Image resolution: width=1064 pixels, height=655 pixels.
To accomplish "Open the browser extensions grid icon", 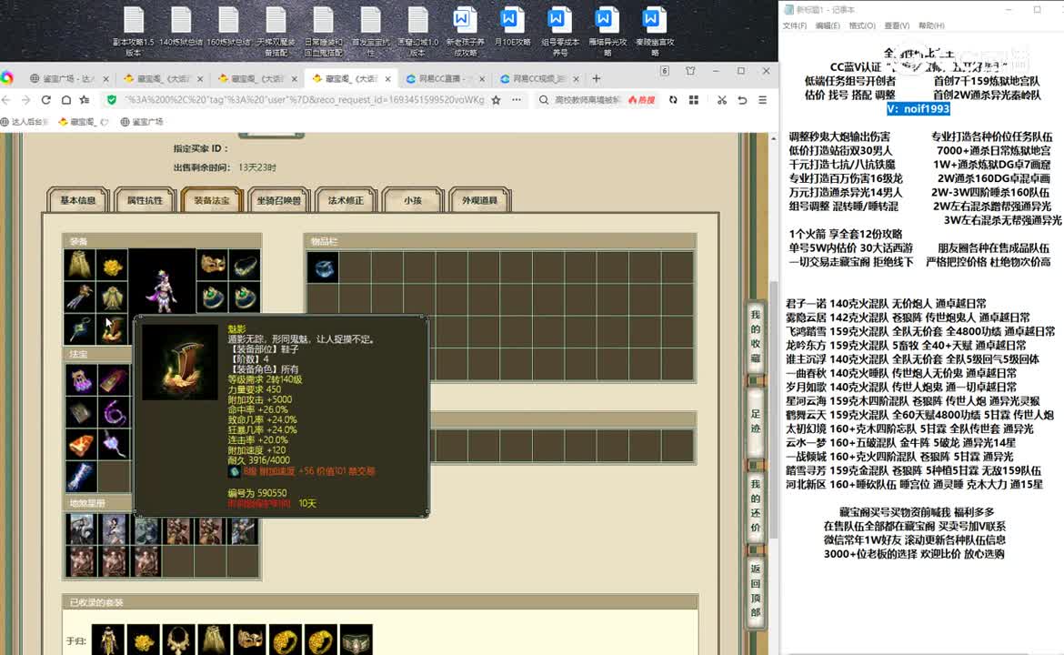I will [694, 100].
